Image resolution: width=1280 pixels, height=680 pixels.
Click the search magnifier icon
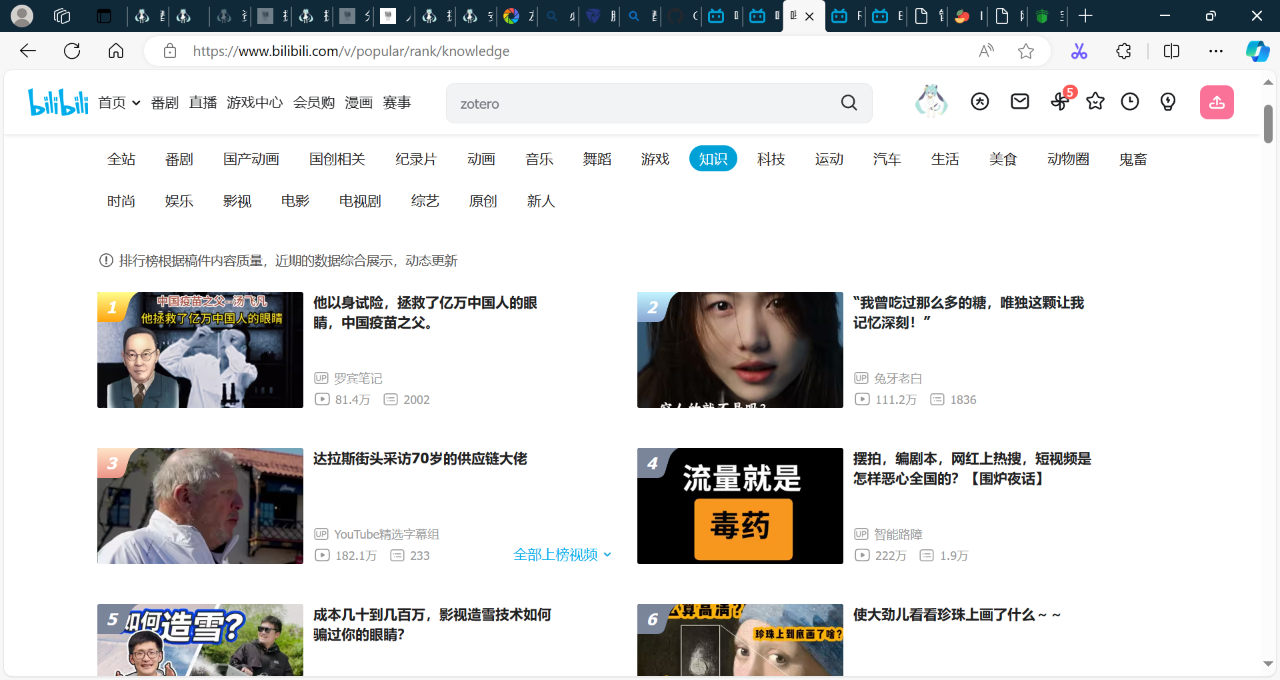(x=849, y=103)
